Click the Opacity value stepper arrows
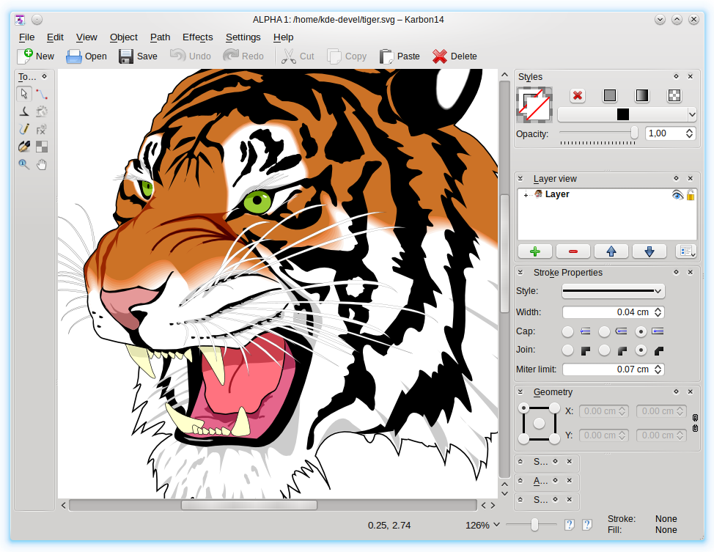This screenshot has height=552, width=714. (x=689, y=133)
